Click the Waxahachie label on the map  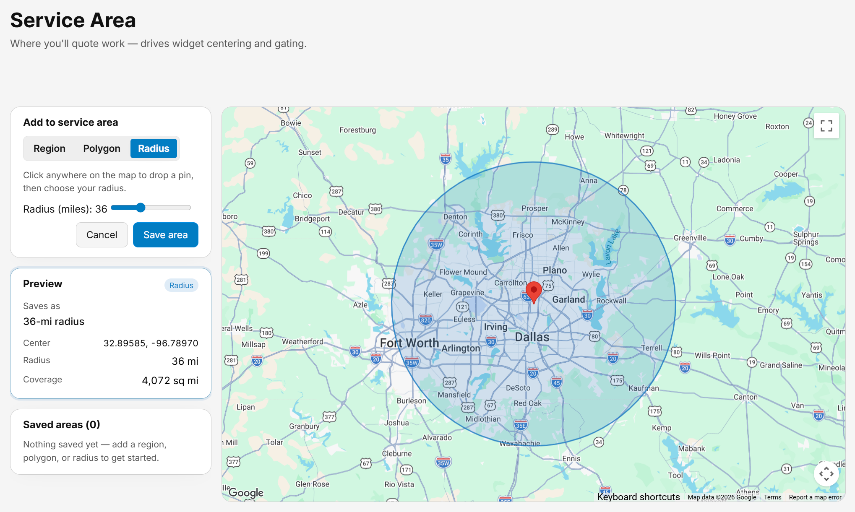tap(520, 443)
